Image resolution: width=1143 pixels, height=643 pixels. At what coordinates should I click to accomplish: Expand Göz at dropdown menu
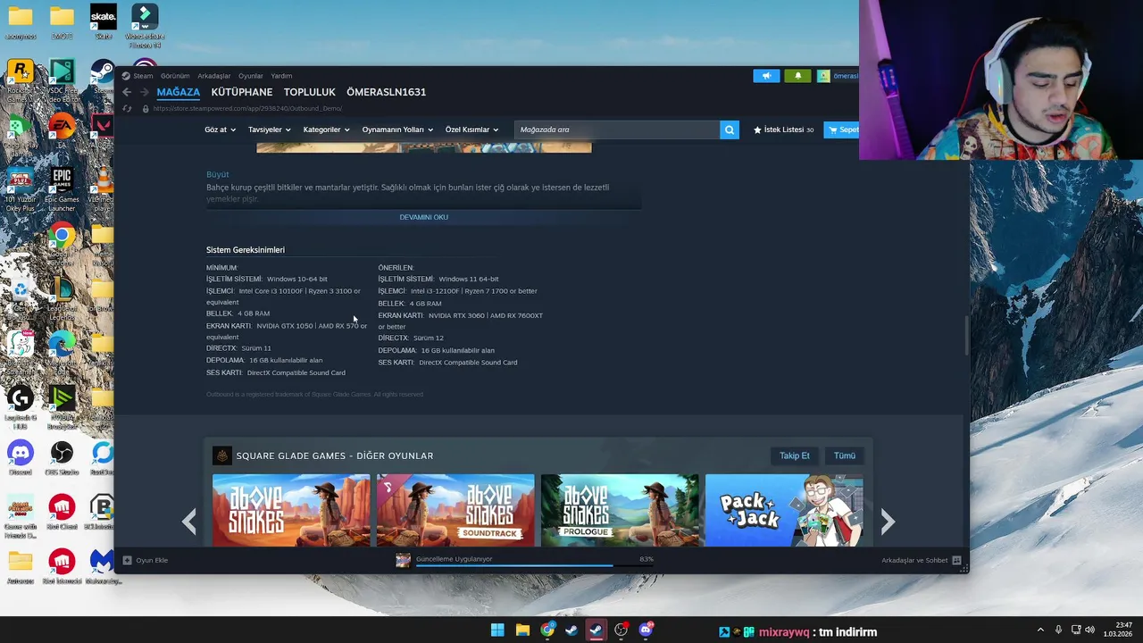point(220,129)
